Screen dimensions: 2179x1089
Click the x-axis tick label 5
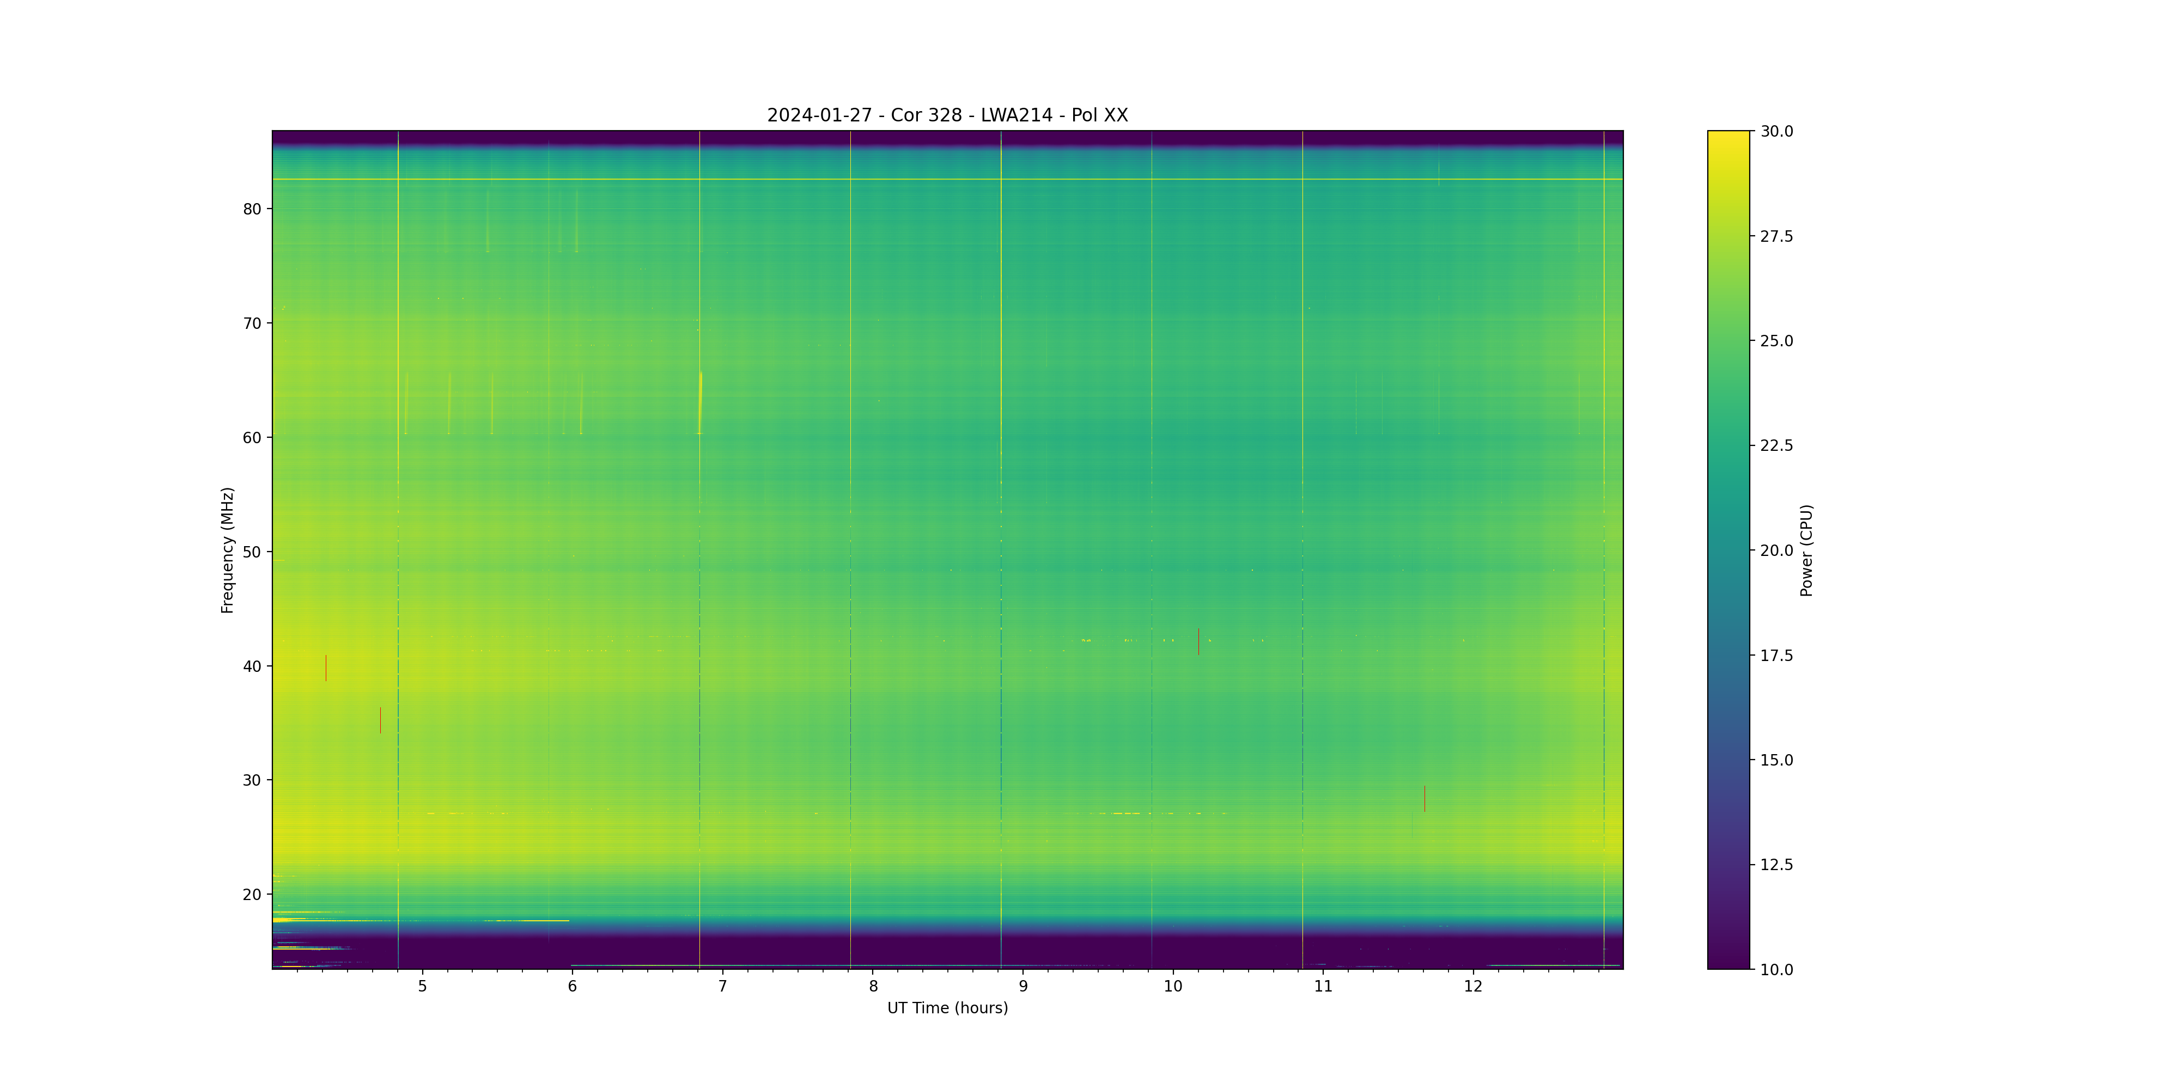(422, 986)
